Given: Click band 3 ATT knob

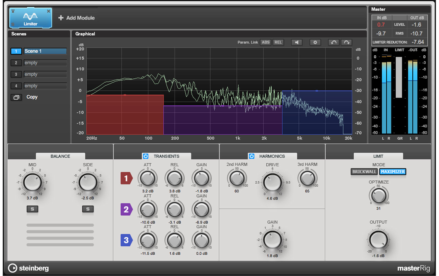Looking at the screenshot, I should click(x=148, y=241).
